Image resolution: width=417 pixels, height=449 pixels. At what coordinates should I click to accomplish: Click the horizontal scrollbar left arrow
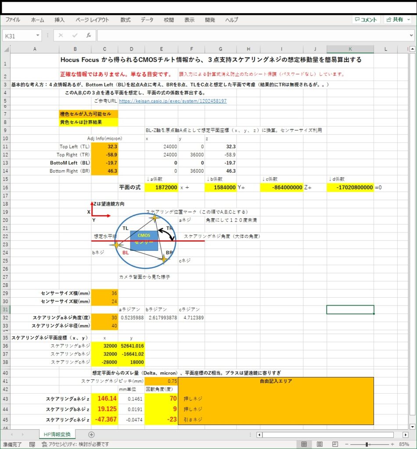259,435
